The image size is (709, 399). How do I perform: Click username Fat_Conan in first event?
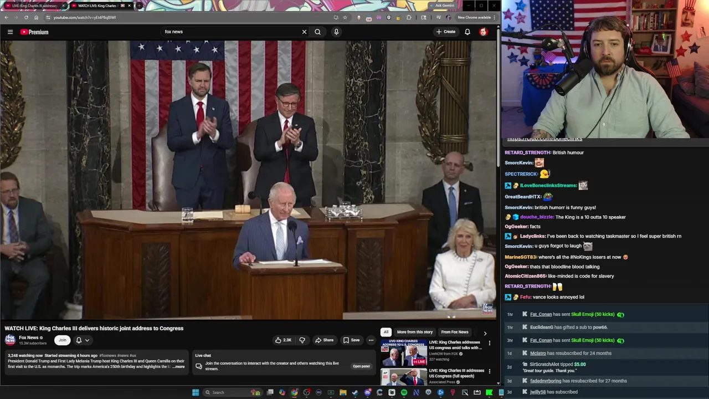541,315
